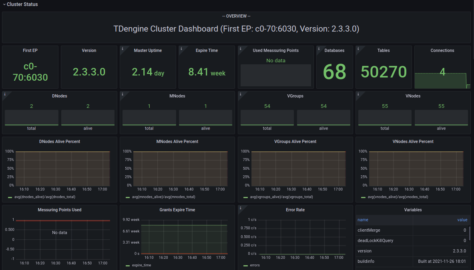Click the info icon on DNodes panel
This screenshot has height=270, width=474.
5,93
